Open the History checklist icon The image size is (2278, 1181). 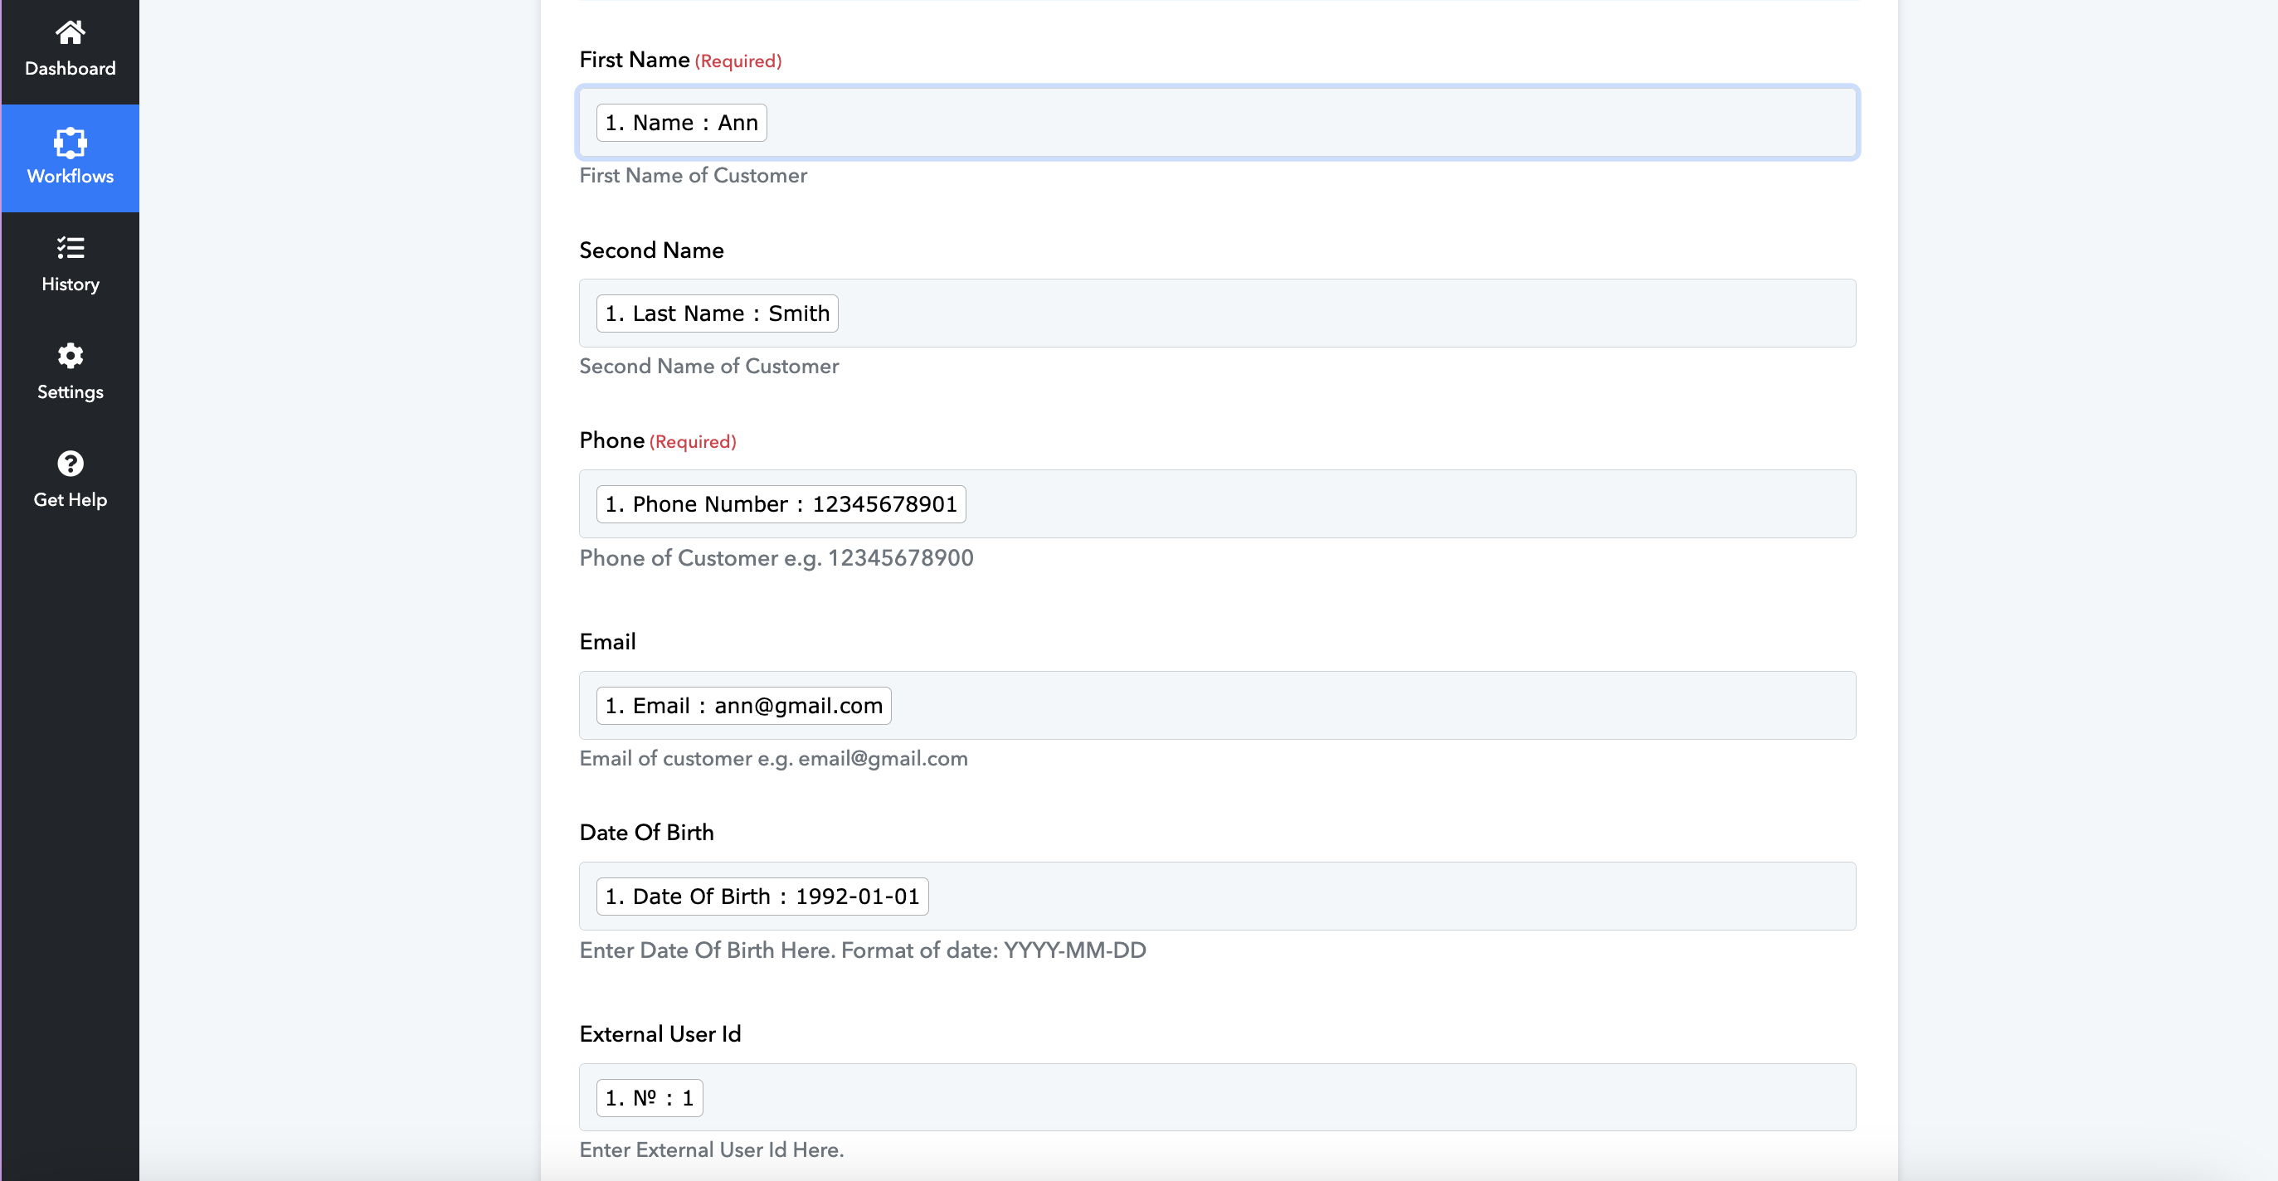(x=70, y=247)
